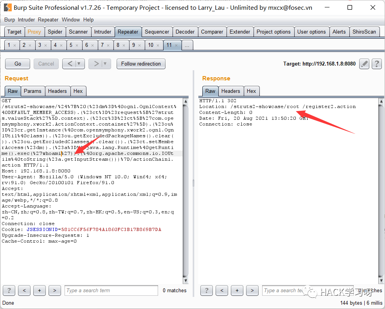The width and height of the screenshot is (385, 309).
Task: Click the ellipsis tab to add Repeater tab
Action: pyautogui.click(x=187, y=45)
